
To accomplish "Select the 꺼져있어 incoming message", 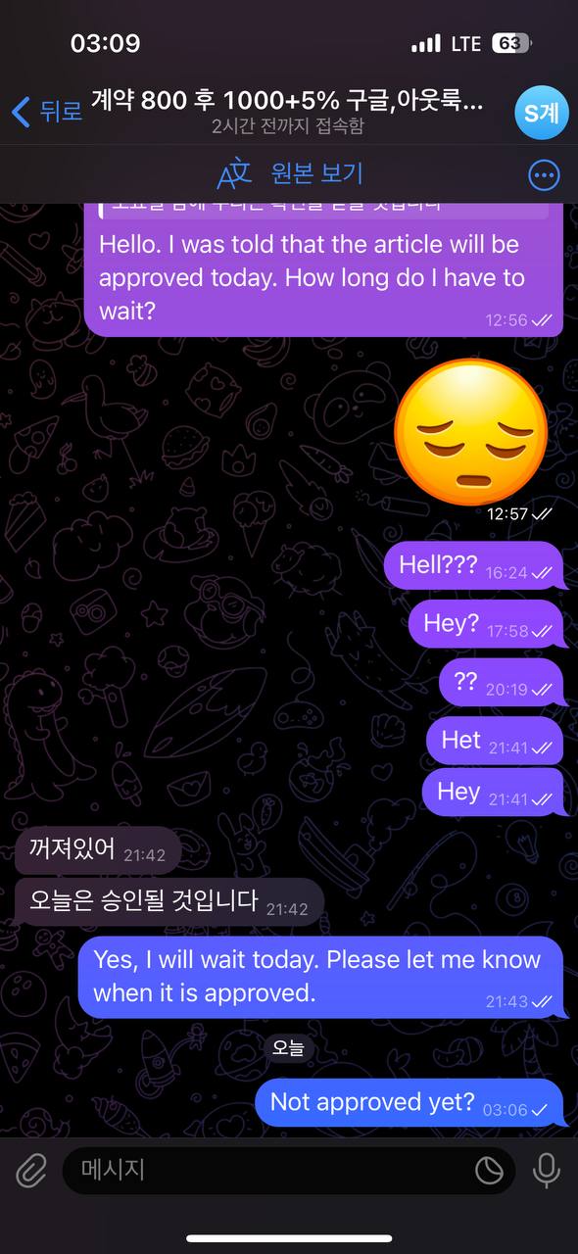I will point(98,850).
